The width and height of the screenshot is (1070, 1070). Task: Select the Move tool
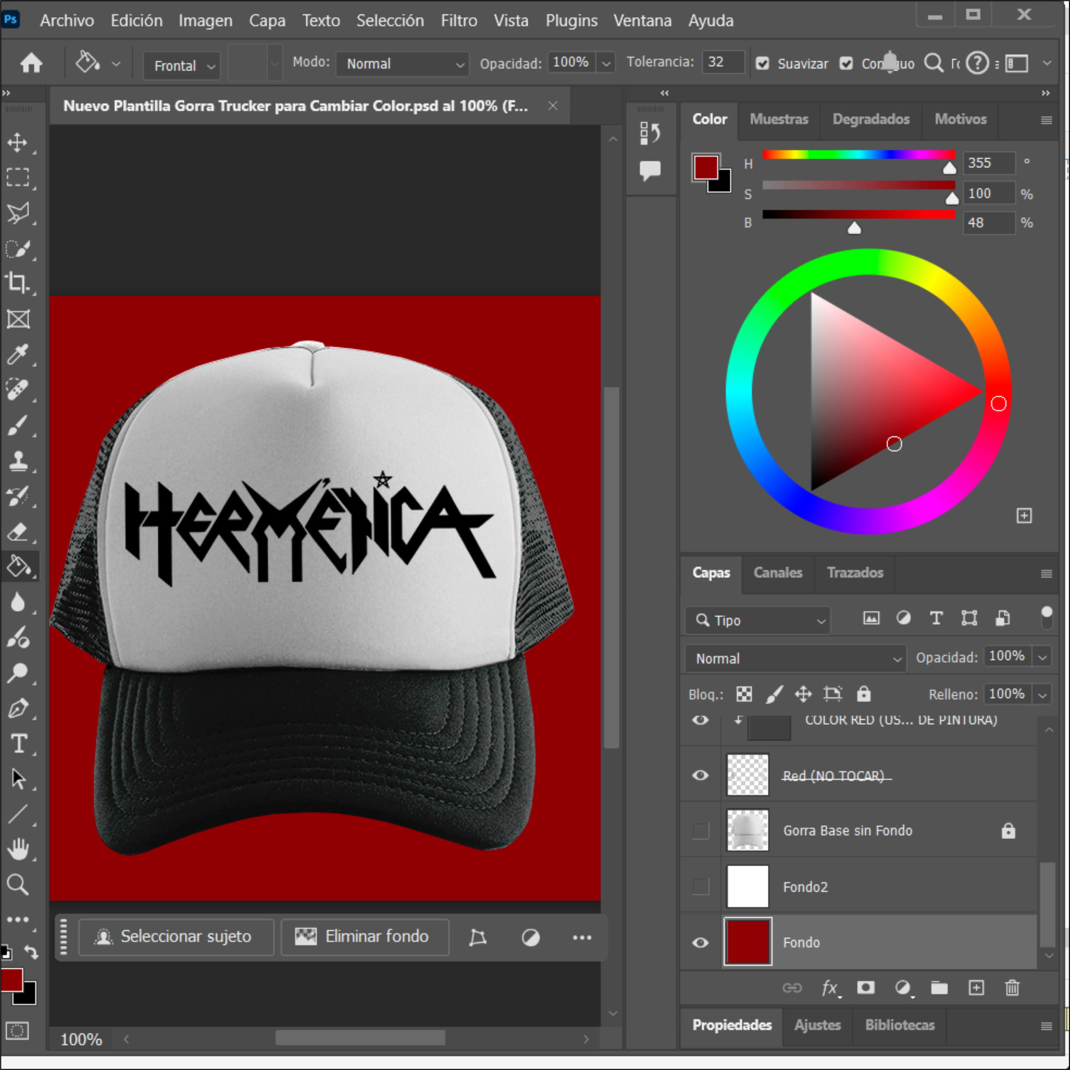tap(18, 142)
